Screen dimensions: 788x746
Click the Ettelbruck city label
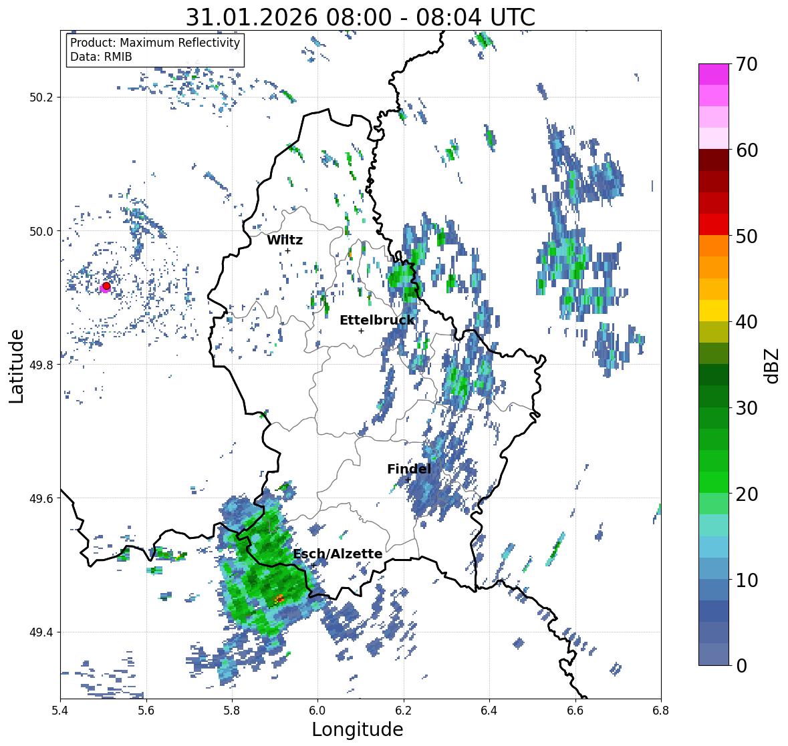pyautogui.click(x=377, y=320)
